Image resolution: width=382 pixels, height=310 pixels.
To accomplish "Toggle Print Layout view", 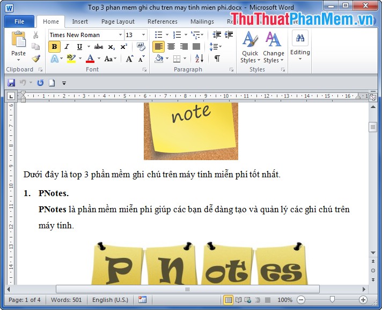I will (228, 300).
